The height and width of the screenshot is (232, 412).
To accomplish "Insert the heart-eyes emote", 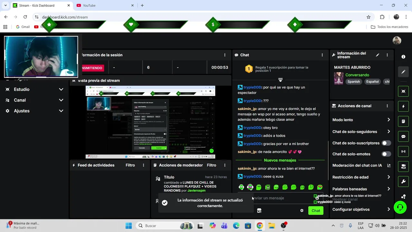I will point(320,187).
